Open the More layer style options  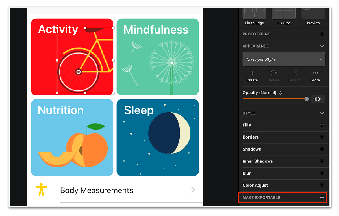(315, 76)
